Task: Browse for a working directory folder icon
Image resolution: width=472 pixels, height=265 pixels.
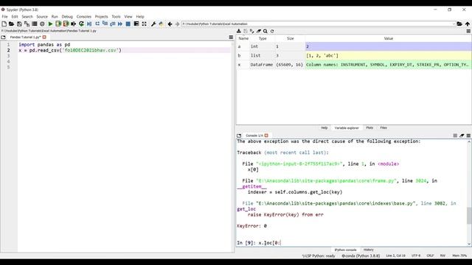Action: pos(459,24)
